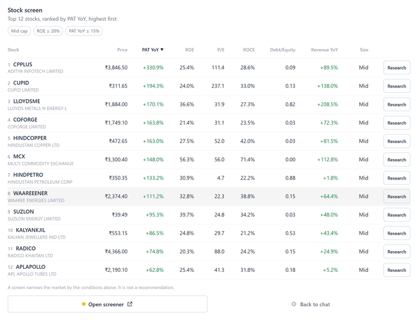Click the Mid cap filter chip
This screenshot has width=418, height=322.
[x=19, y=31]
